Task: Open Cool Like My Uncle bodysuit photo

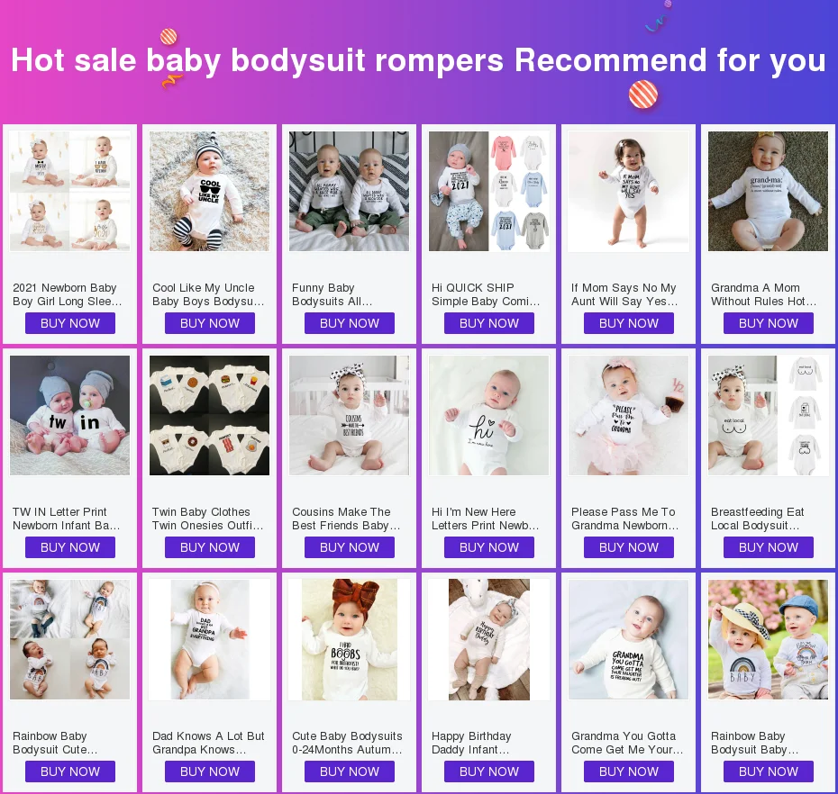Action: 209,191
